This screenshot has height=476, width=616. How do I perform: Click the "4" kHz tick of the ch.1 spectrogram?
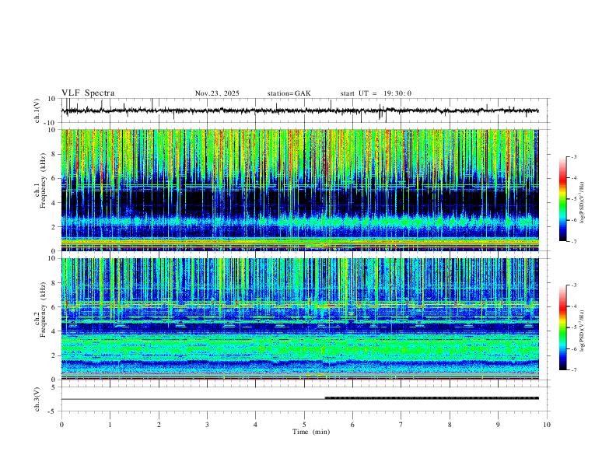[x=54, y=203]
